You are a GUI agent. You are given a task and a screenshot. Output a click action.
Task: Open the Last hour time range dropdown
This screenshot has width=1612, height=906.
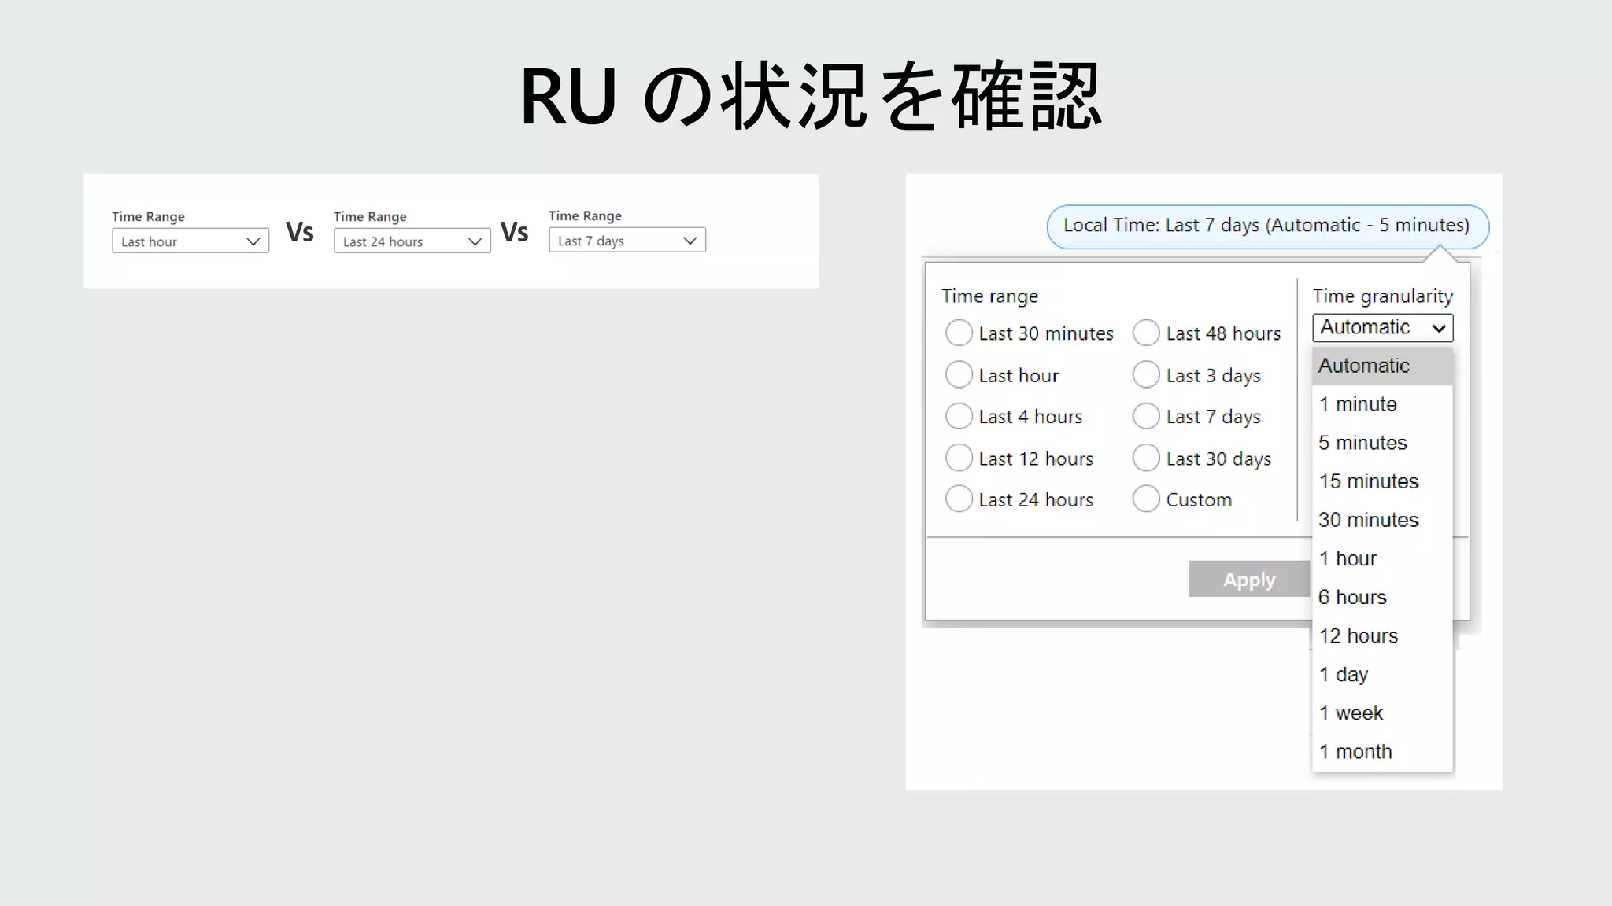[190, 241]
